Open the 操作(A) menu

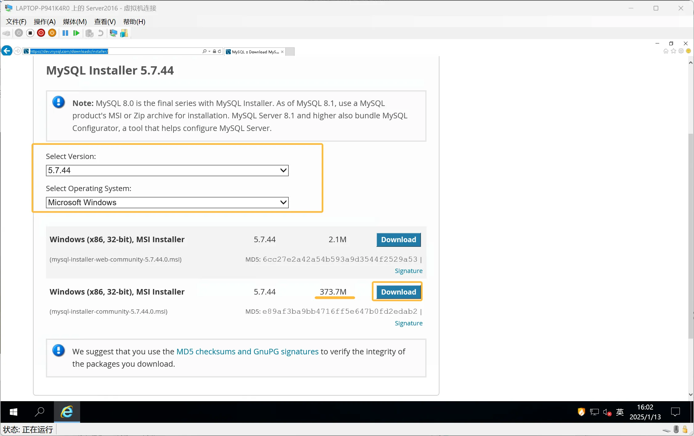[44, 22]
